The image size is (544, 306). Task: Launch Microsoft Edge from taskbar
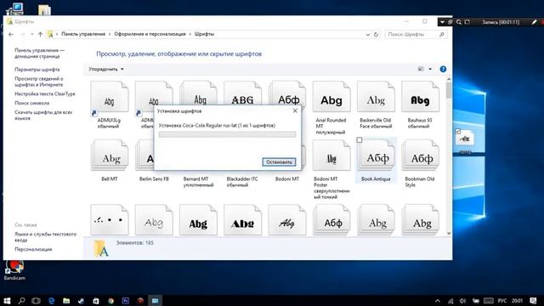(x=51, y=300)
